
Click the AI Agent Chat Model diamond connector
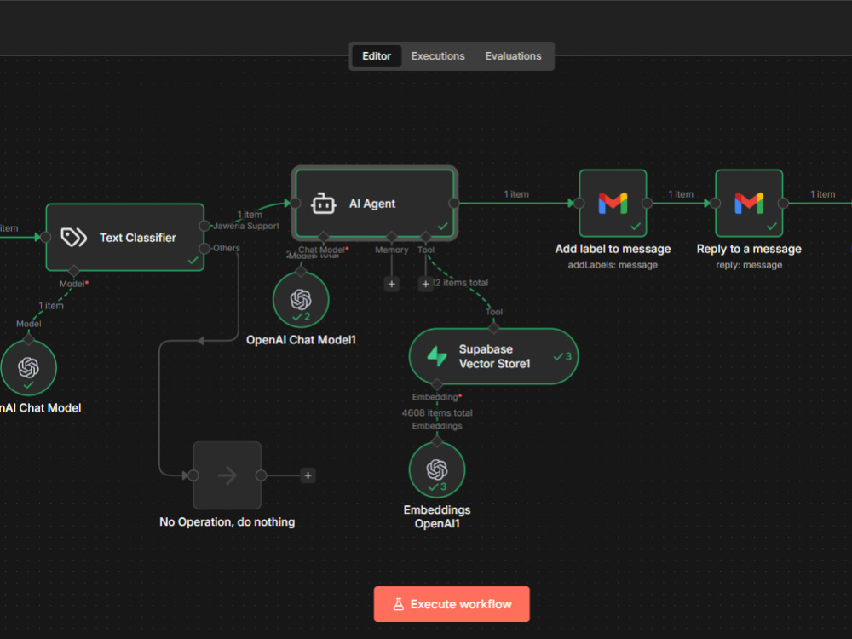(324, 237)
